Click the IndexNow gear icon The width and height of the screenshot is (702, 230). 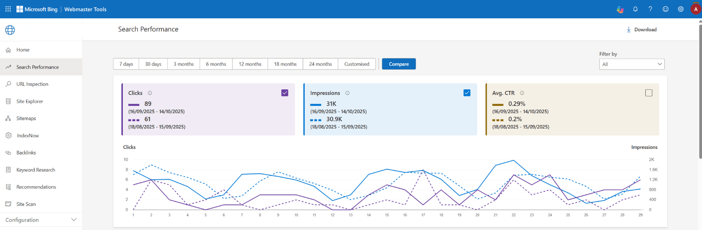(x=8, y=135)
